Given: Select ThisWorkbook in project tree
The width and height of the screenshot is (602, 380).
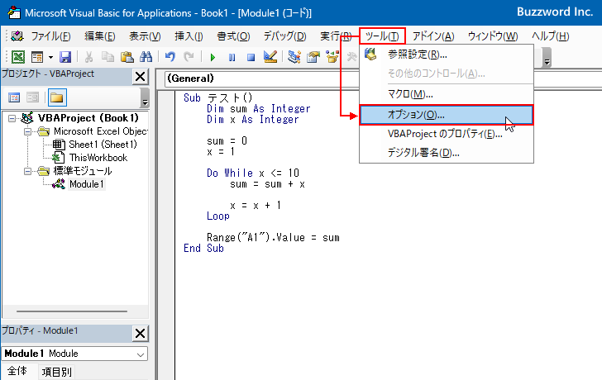Looking at the screenshot, I should click(x=98, y=158).
